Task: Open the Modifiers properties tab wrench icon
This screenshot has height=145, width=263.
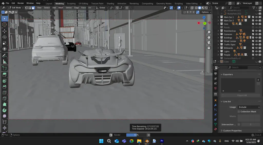Action: (x=215, y=105)
